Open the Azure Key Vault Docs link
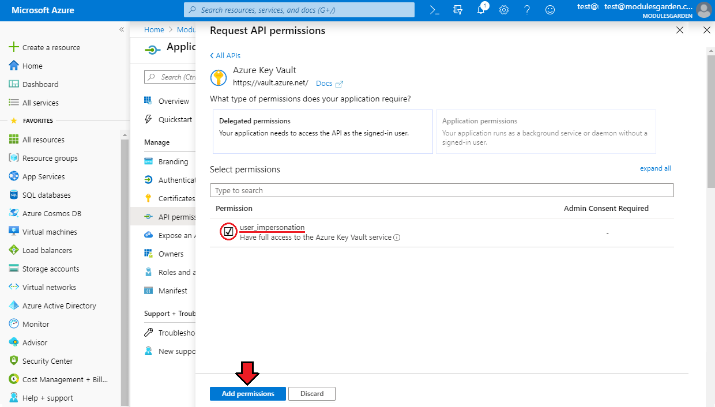Image resolution: width=715 pixels, height=407 pixels. point(330,84)
